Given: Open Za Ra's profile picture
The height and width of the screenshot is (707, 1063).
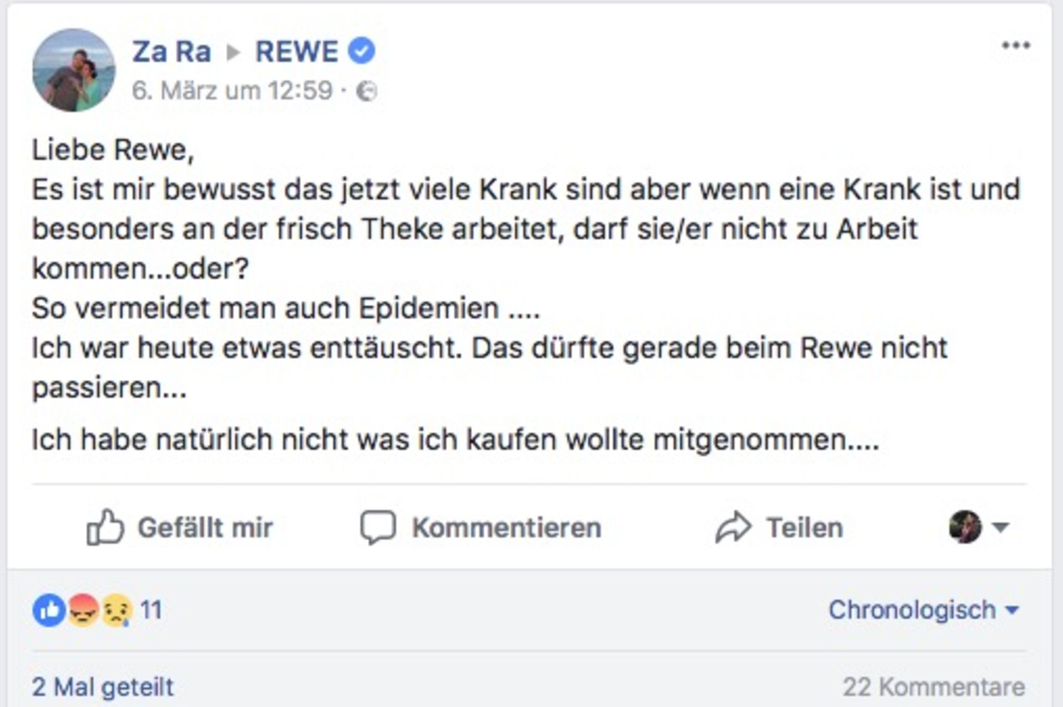Looking at the screenshot, I should (x=74, y=71).
